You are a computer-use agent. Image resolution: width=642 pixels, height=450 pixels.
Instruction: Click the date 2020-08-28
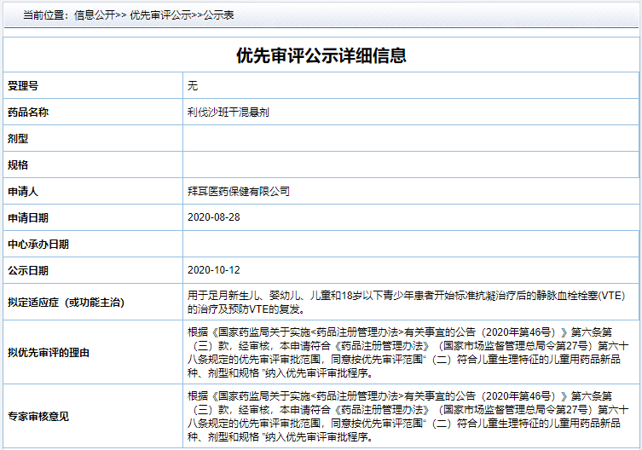(x=213, y=217)
